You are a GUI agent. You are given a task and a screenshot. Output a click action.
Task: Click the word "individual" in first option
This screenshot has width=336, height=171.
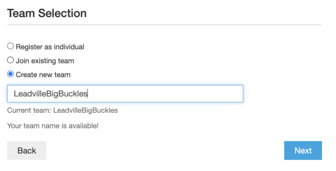pos(69,47)
